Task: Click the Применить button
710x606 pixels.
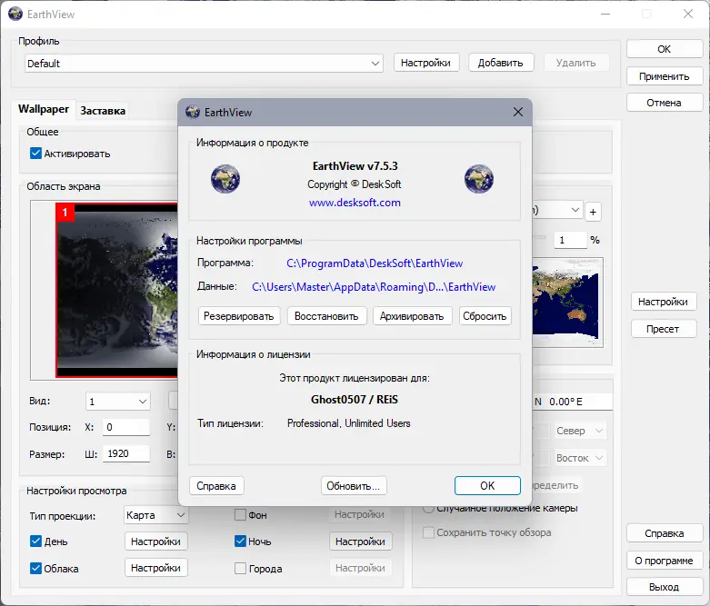Action: point(664,76)
